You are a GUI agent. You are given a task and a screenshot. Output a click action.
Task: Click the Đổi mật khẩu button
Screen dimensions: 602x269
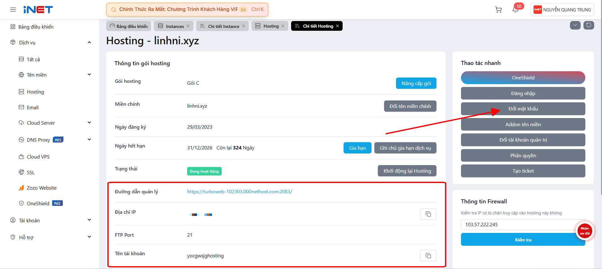(523, 109)
